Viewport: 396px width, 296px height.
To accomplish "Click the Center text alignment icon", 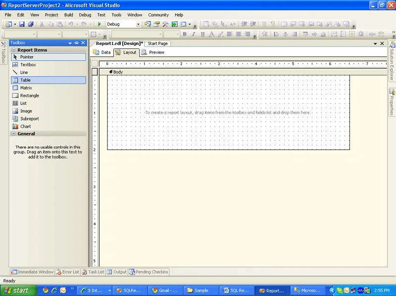I will point(239,34).
